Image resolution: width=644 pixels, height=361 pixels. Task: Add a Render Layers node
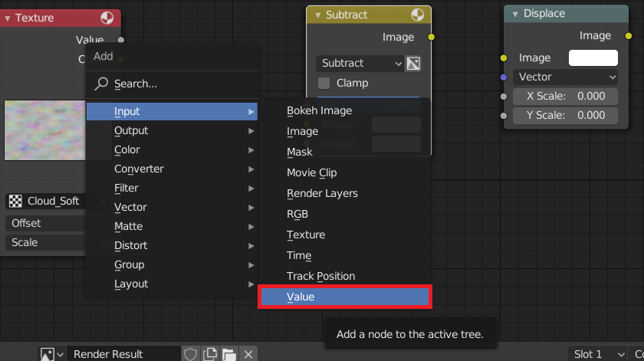(x=345, y=193)
